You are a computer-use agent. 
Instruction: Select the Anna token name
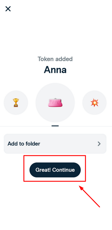(x=55, y=69)
